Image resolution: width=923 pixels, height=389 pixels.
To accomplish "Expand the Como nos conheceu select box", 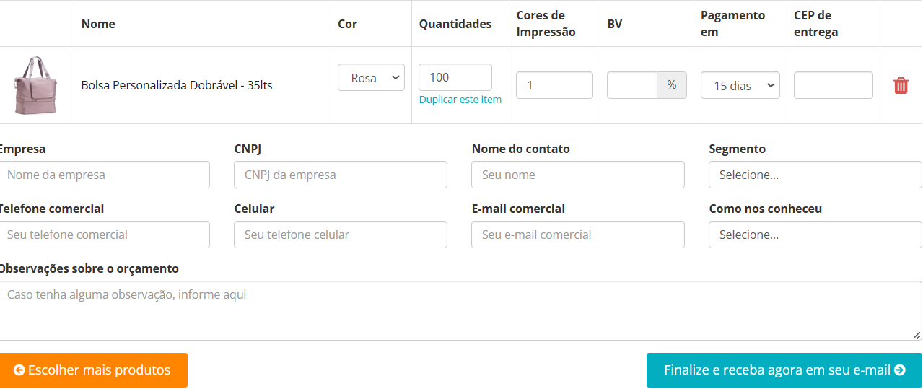I will [x=815, y=235].
